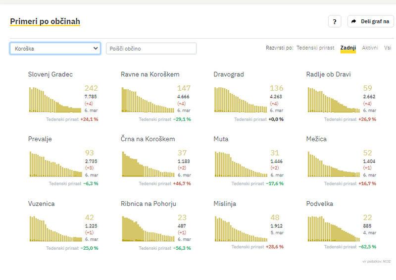Screen dimensions: 396x280
Task: Click the Prevalje chart thumbnail
Action: coord(55,164)
